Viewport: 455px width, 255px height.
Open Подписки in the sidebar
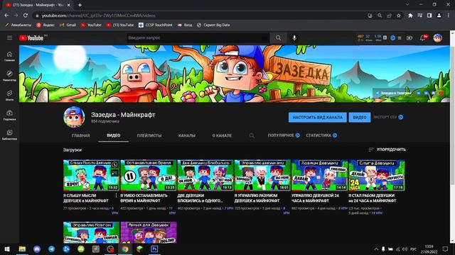(9, 115)
